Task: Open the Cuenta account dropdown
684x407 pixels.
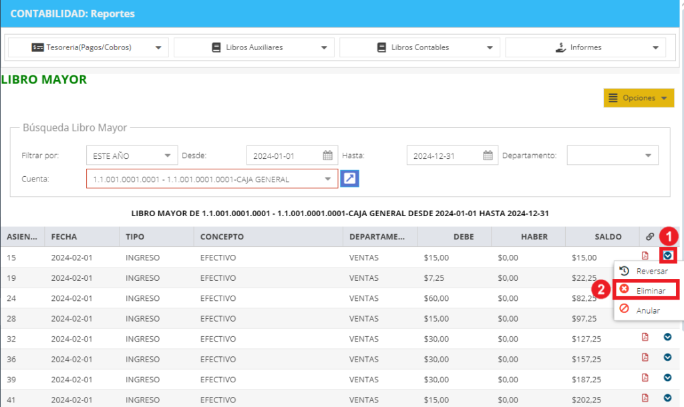Action: point(212,179)
